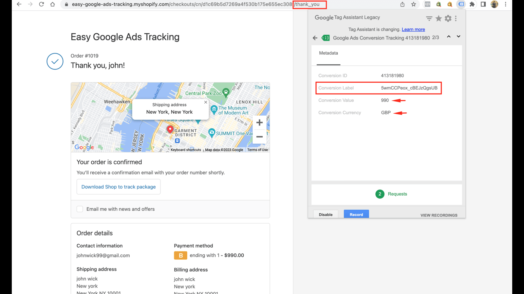The width and height of the screenshot is (524, 294).
Task: Zoom in on the map
Action: tap(259, 122)
